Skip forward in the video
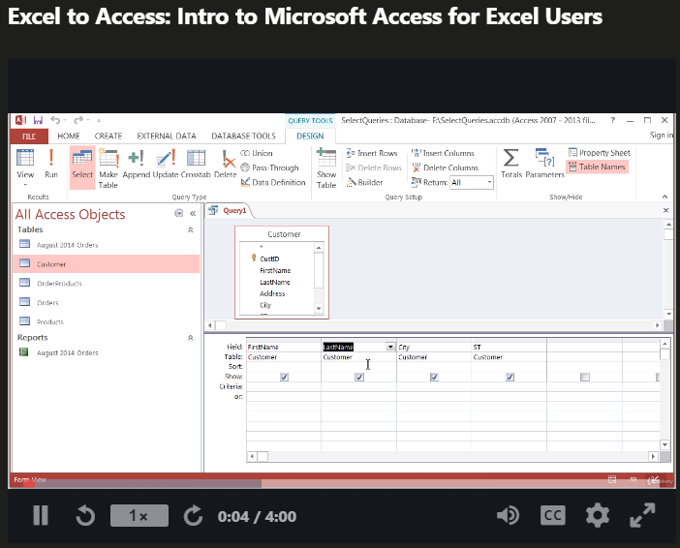This screenshot has width=680, height=548. coord(193,516)
